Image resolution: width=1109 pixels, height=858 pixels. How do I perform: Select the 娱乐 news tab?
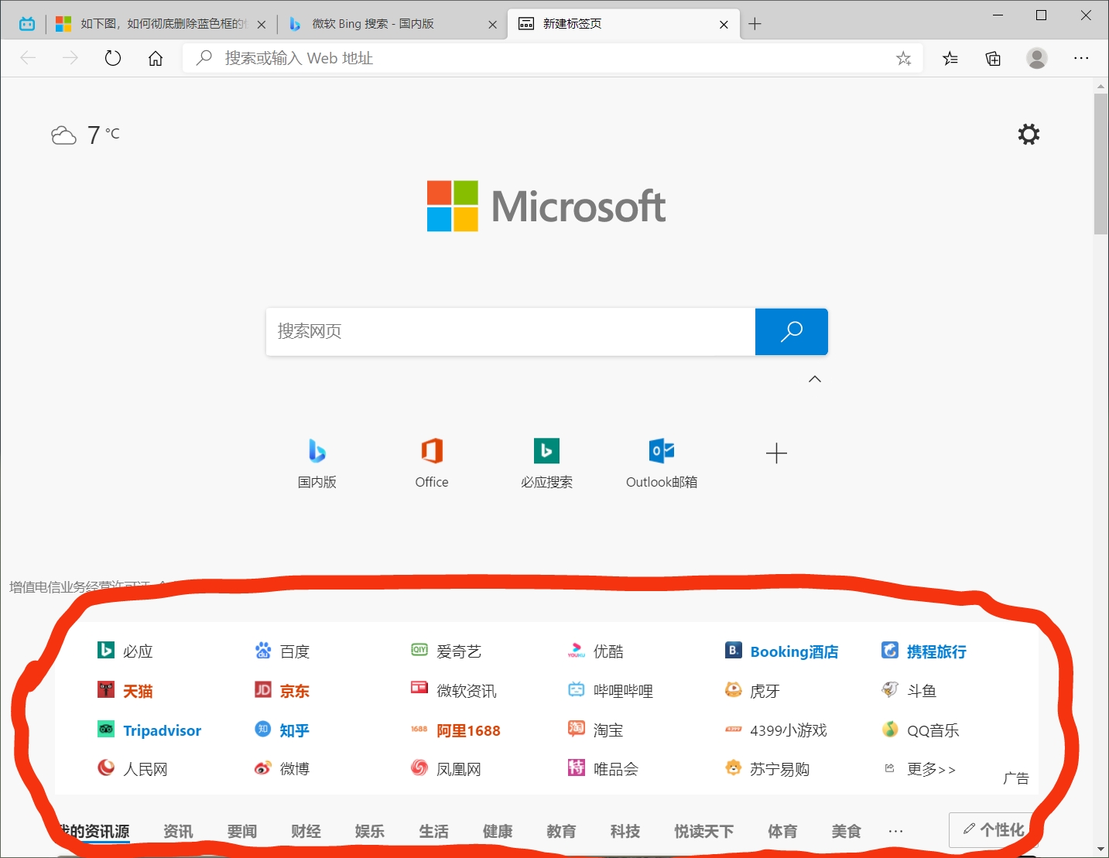pos(370,831)
